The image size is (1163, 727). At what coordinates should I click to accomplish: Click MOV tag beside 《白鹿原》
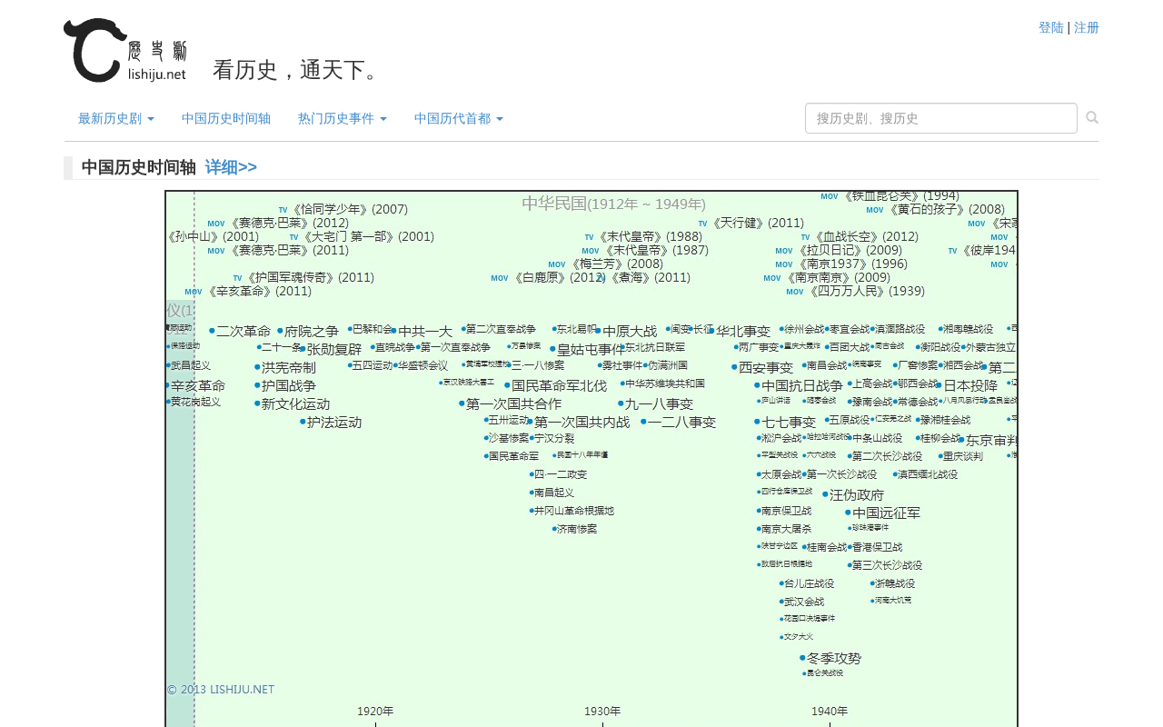500,278
